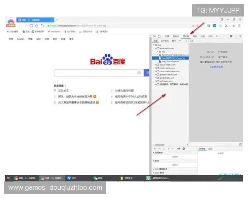This screenshot has height=198, width=248.
Task: Click the bookmark star in address bar
Action: click(198, 26)
